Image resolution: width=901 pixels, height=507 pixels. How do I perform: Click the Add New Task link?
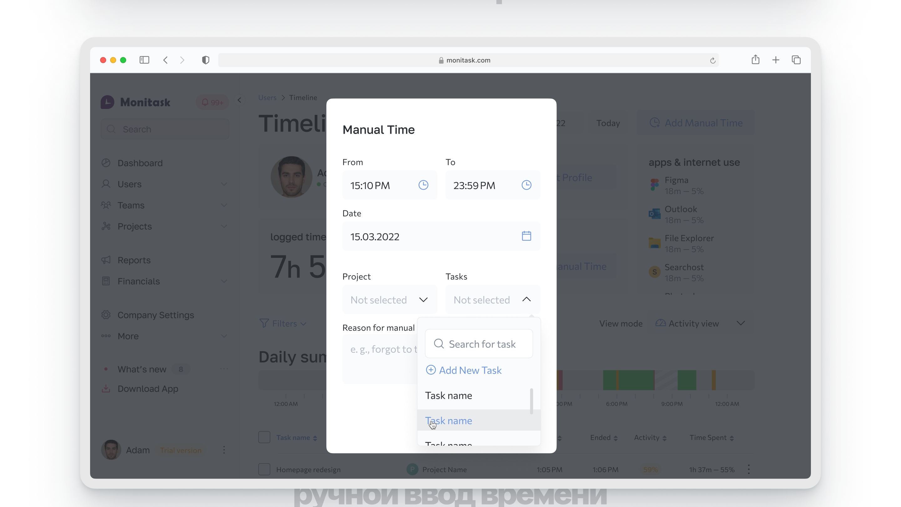coord(464,370)
